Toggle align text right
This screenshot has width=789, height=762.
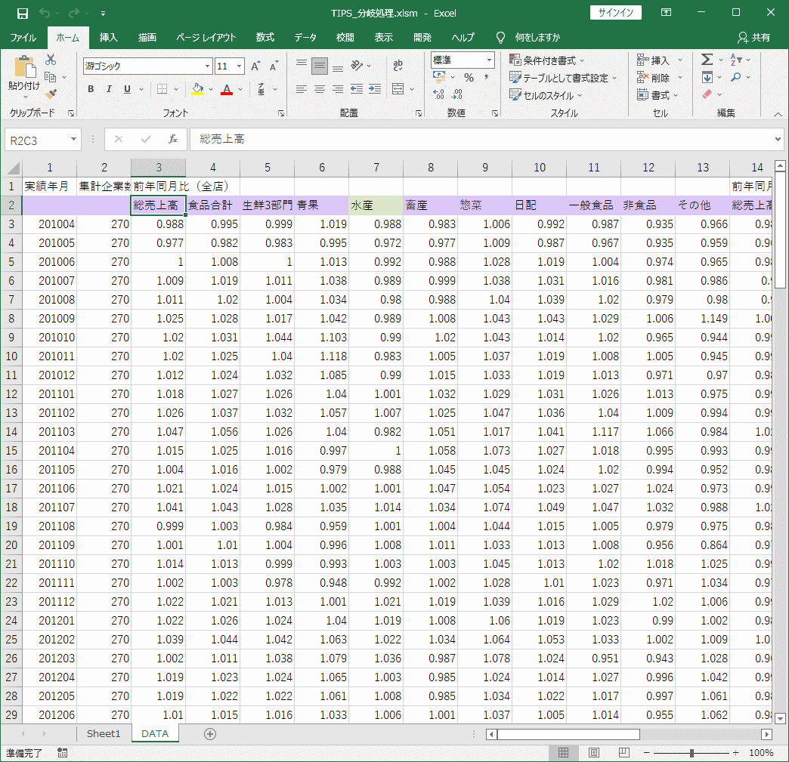tap(338, 89)
